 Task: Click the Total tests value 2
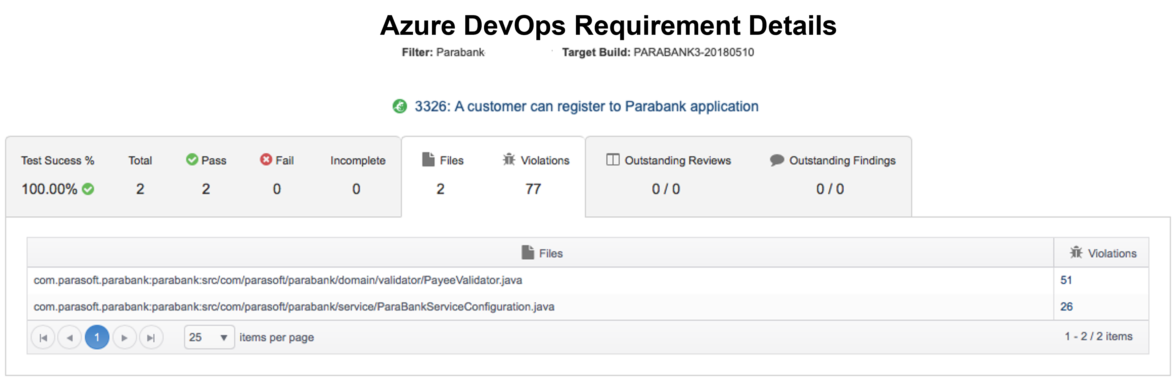tap(140, 189)
